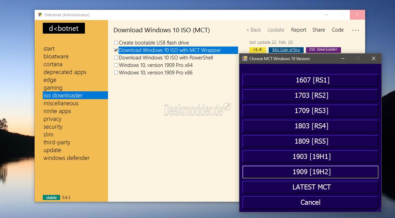The width and height of the screenshot is (395, 218).
Task: Check Windows 10 version 1909 Pro x64
Action: point(116,65)
